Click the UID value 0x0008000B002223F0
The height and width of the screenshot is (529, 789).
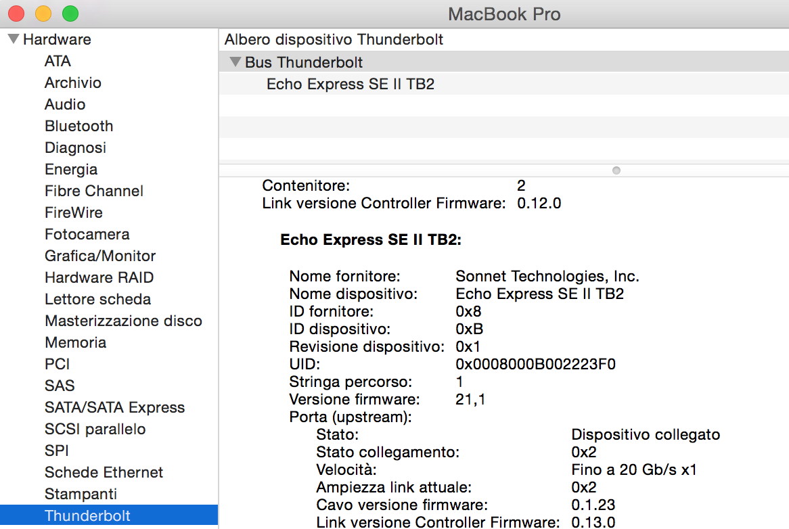[x=535, y=364]
